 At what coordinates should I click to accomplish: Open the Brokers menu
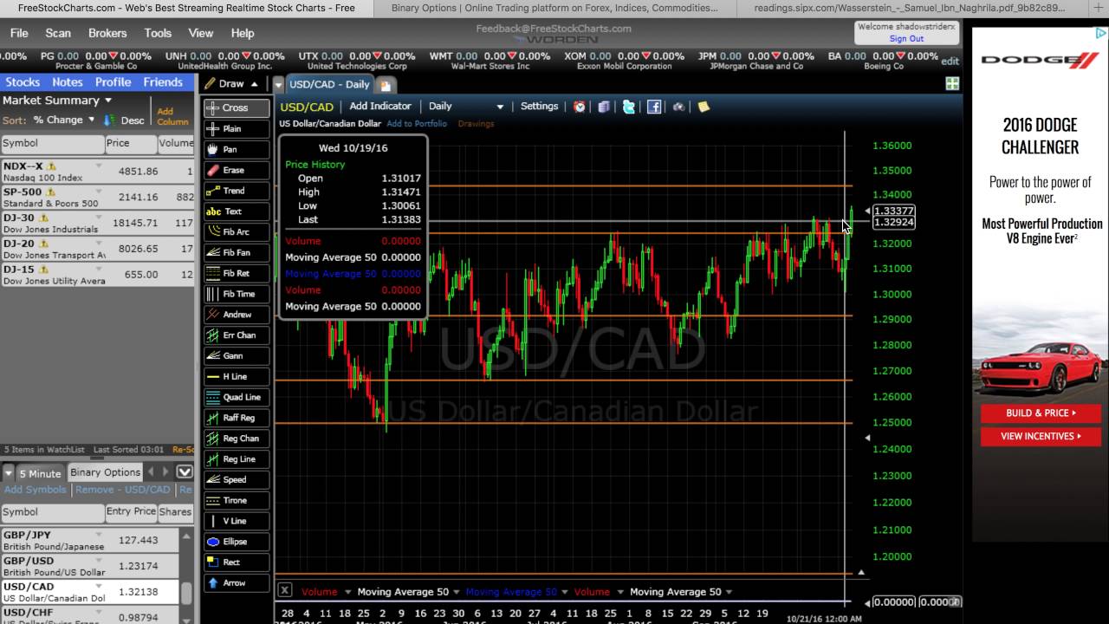click(107, 33)
